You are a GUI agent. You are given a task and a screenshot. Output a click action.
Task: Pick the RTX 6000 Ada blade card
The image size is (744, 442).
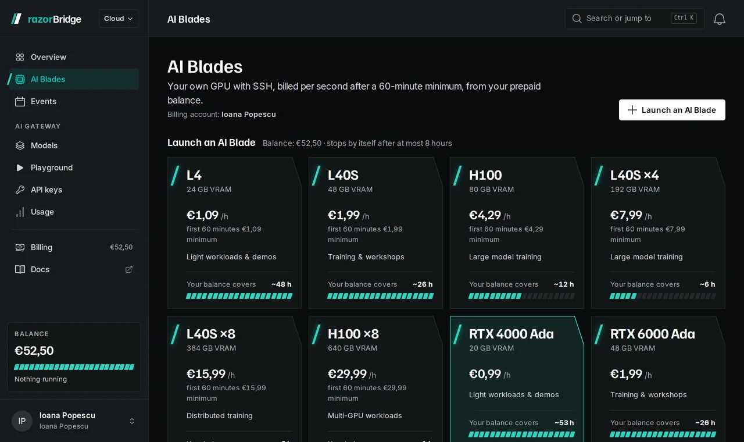(658, 379)
